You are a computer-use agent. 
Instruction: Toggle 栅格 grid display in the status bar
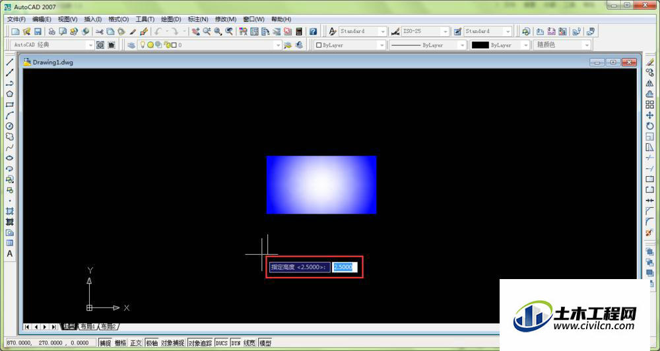120,343
